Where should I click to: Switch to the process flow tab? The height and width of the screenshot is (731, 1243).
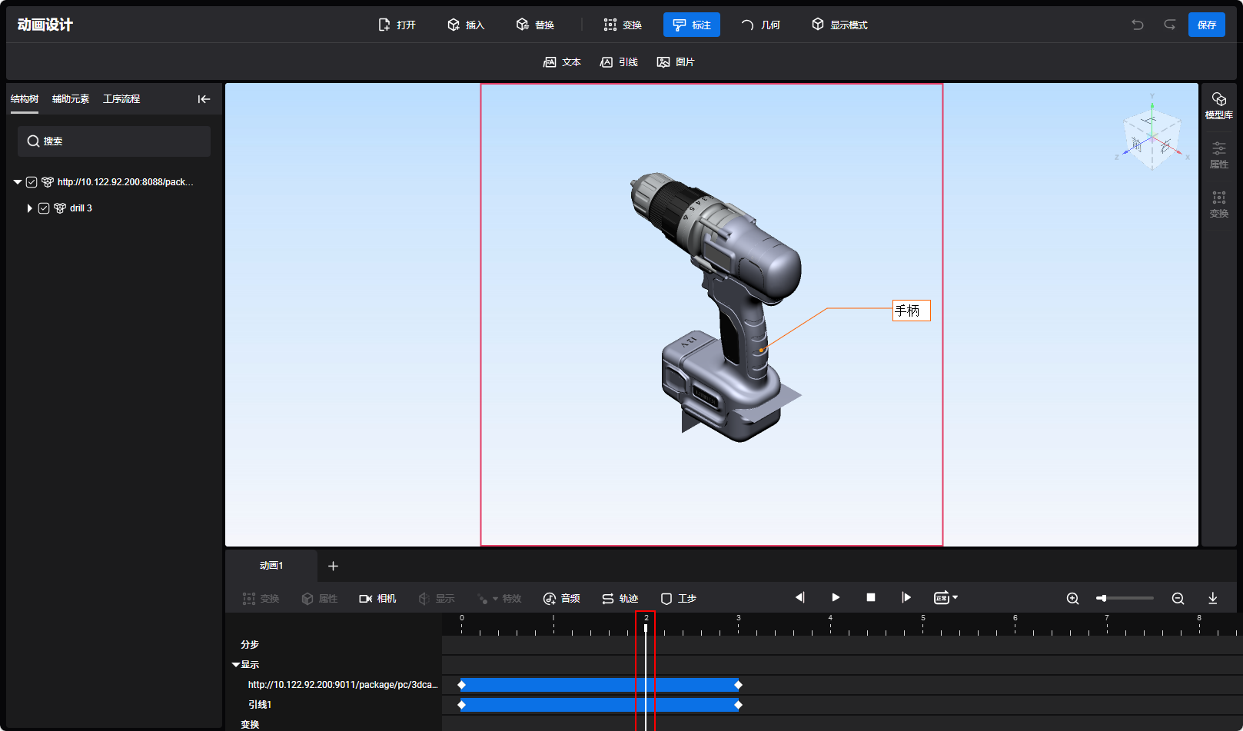pos(121,99)
